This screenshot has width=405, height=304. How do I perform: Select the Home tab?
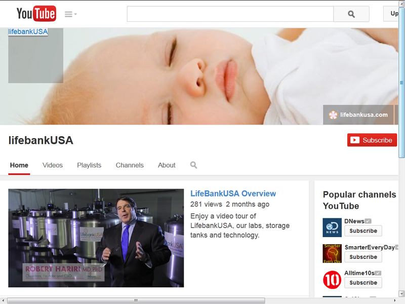(x=19, y=165)
